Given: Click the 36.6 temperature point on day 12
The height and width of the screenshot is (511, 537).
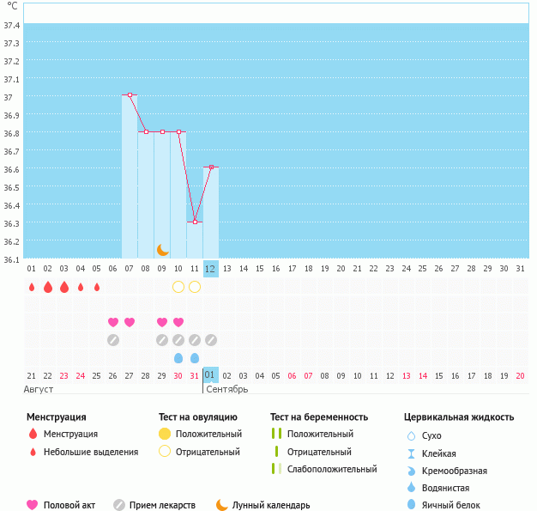Looking at the screenshot, I should (211, 167).
